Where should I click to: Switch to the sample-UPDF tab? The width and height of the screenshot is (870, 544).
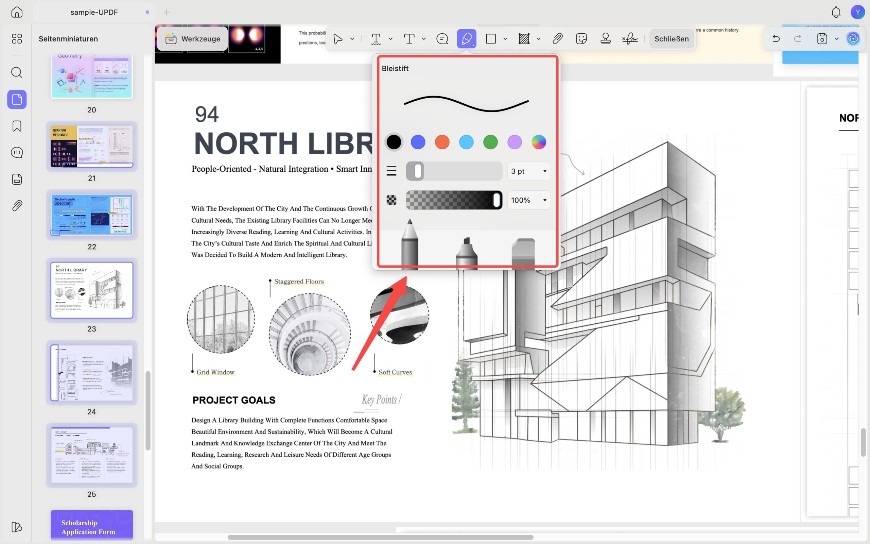(94, 12)
